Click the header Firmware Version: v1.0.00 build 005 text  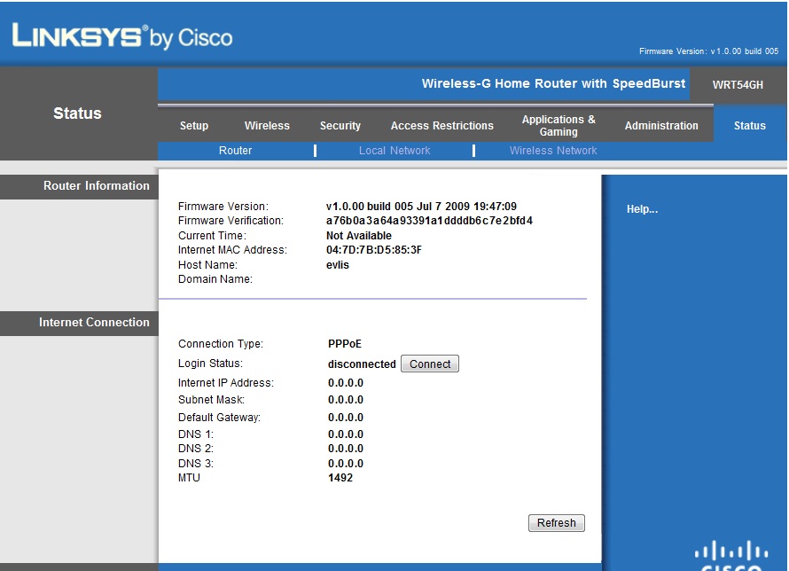[x=708, y=51]
